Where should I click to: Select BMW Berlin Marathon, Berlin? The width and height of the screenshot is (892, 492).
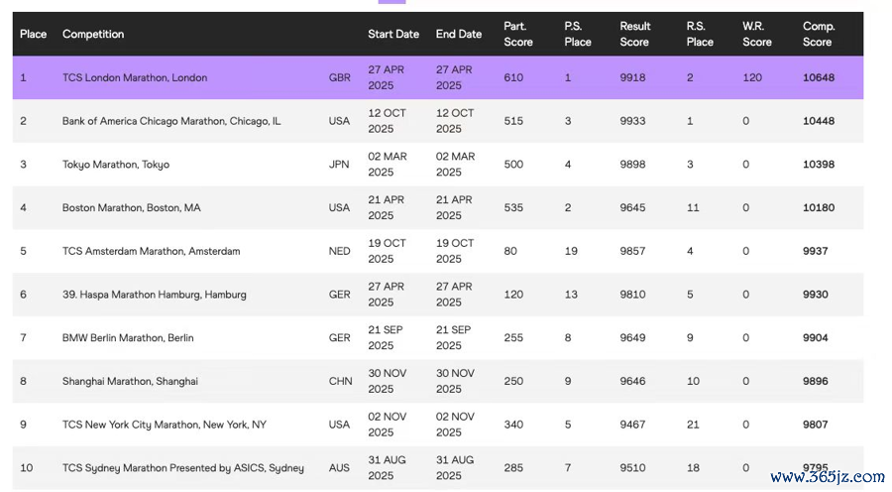128,338
